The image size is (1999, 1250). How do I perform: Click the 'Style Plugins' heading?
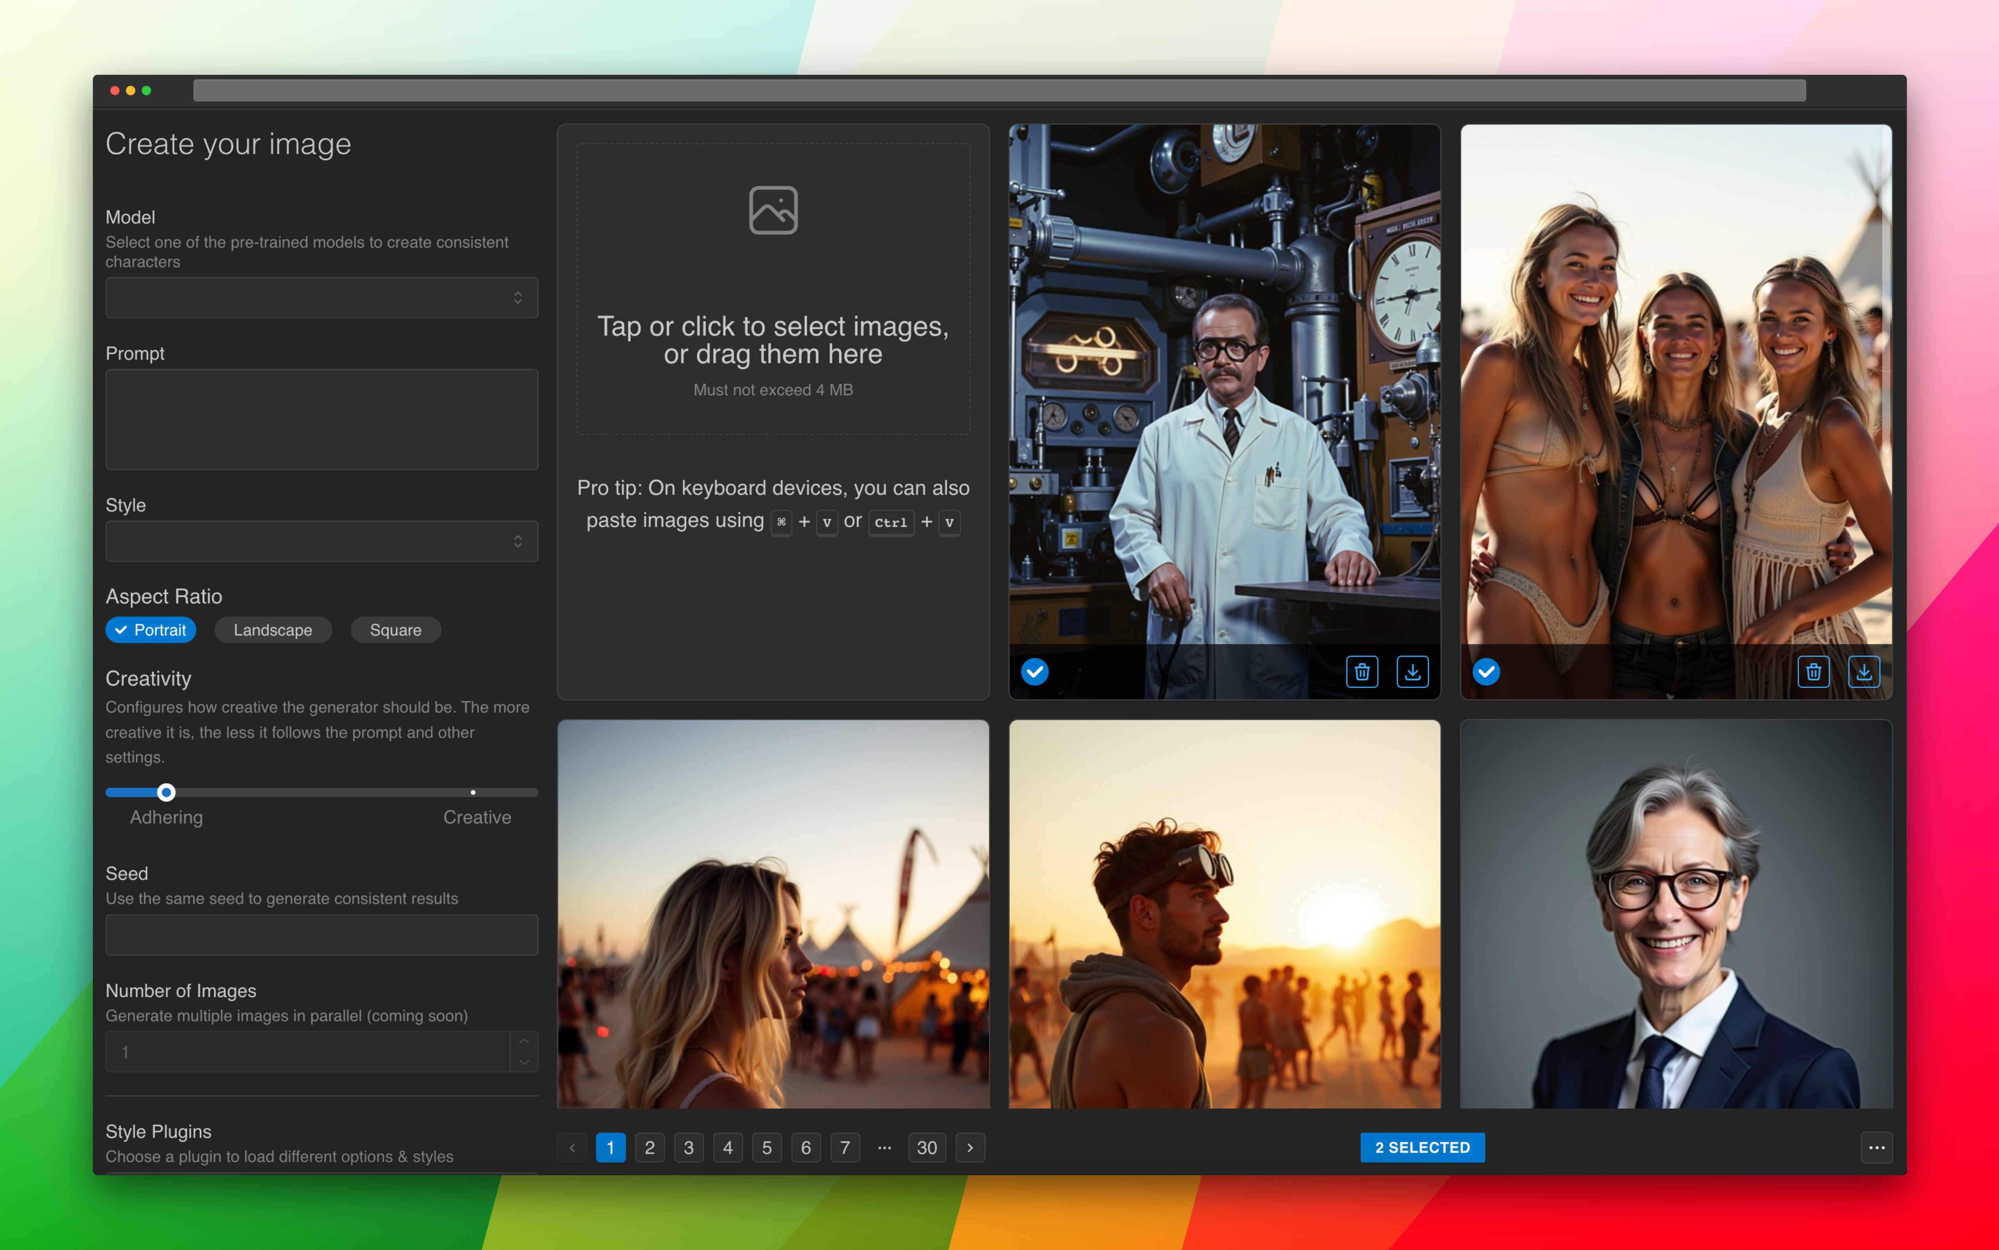coord(159,1132)
